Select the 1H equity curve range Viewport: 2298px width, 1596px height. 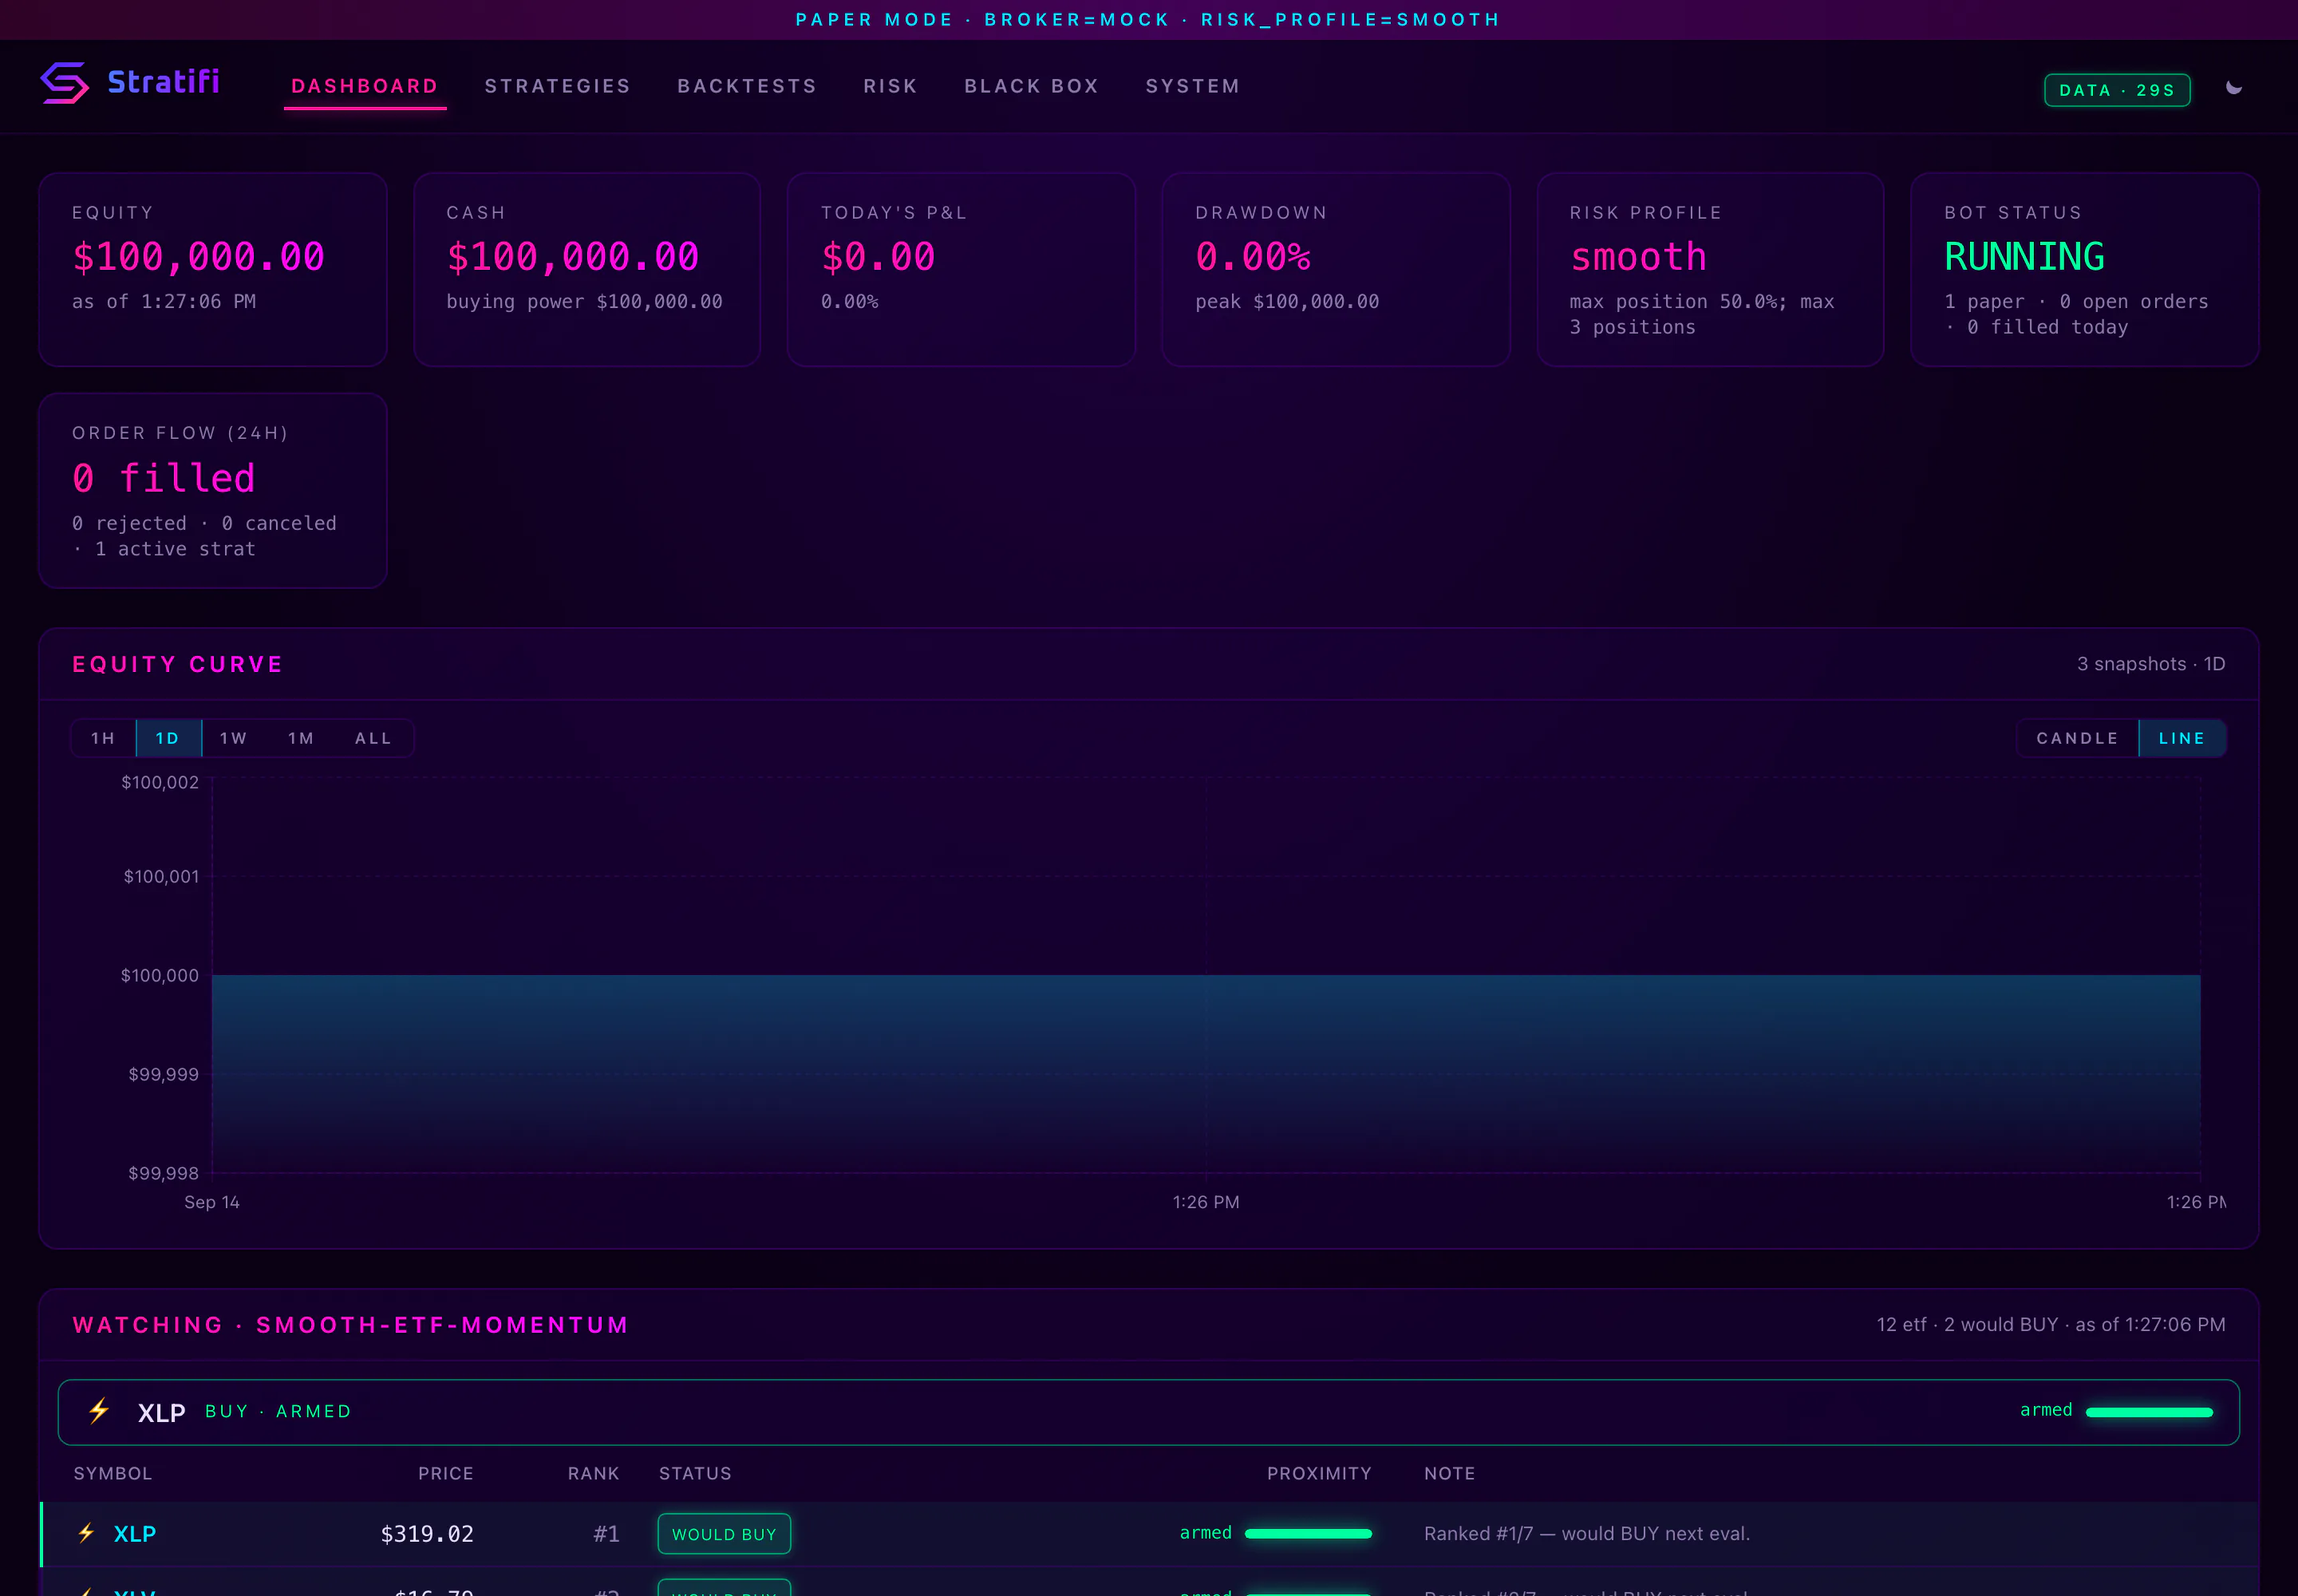coord(103,738)
